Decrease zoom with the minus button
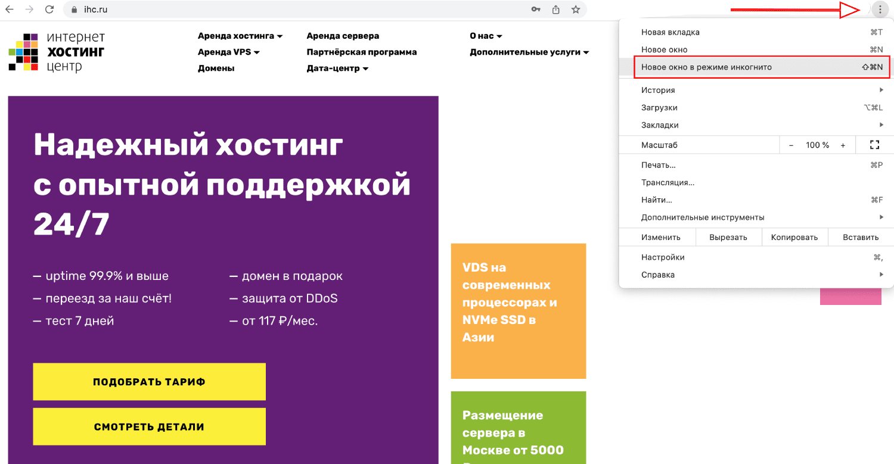This screenshot has height=464, width=894. [x=791, y=145]
